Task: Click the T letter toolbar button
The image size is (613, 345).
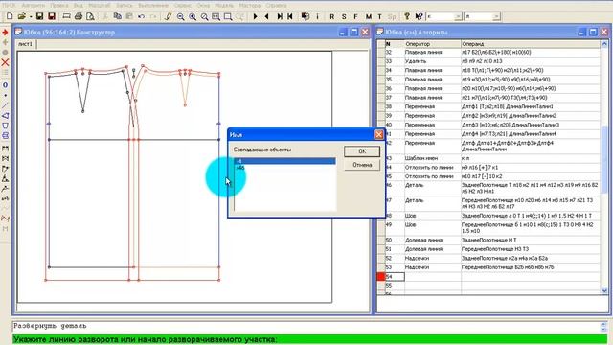Action: point(379,16)
